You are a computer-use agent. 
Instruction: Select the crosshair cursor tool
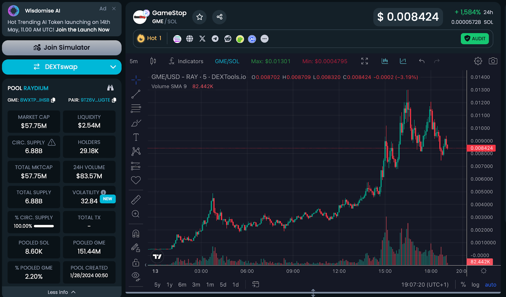[x=136, y=80]
